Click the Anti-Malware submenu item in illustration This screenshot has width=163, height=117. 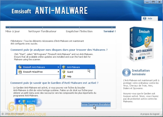point(78,67)
